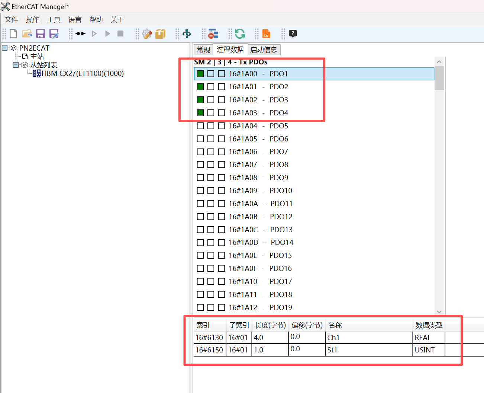Click the yellow package box icon
484x393 pixels.
[x=161, y=34]
